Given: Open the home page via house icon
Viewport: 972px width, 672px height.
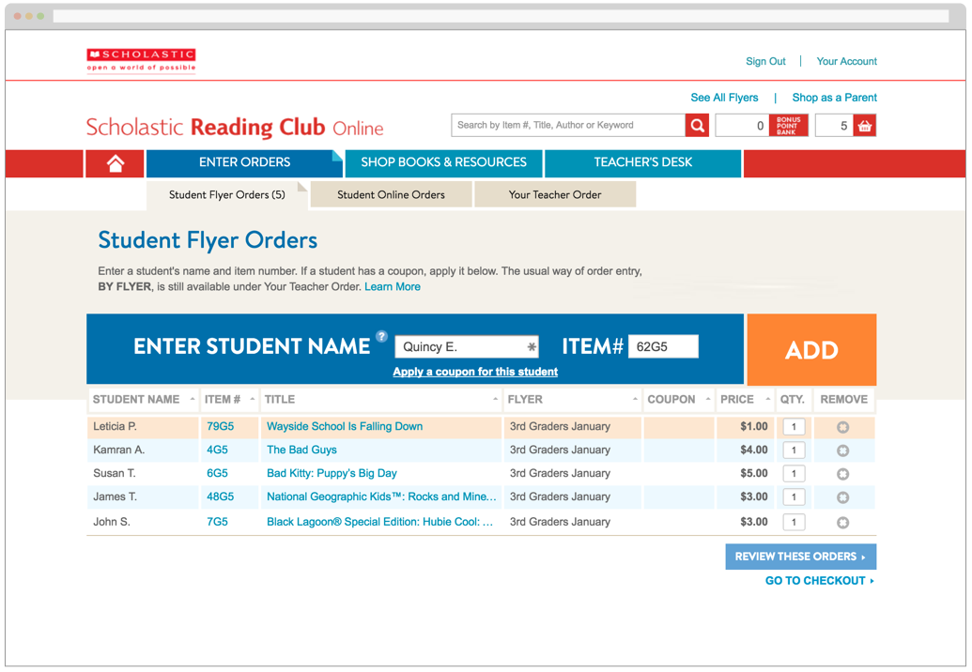Looking at the screenshot, I should coord(116,163).
